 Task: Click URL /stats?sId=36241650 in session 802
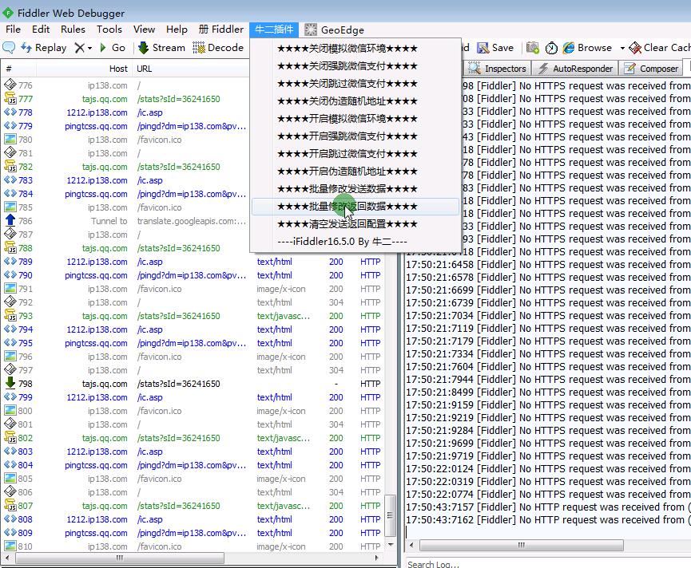178,438
